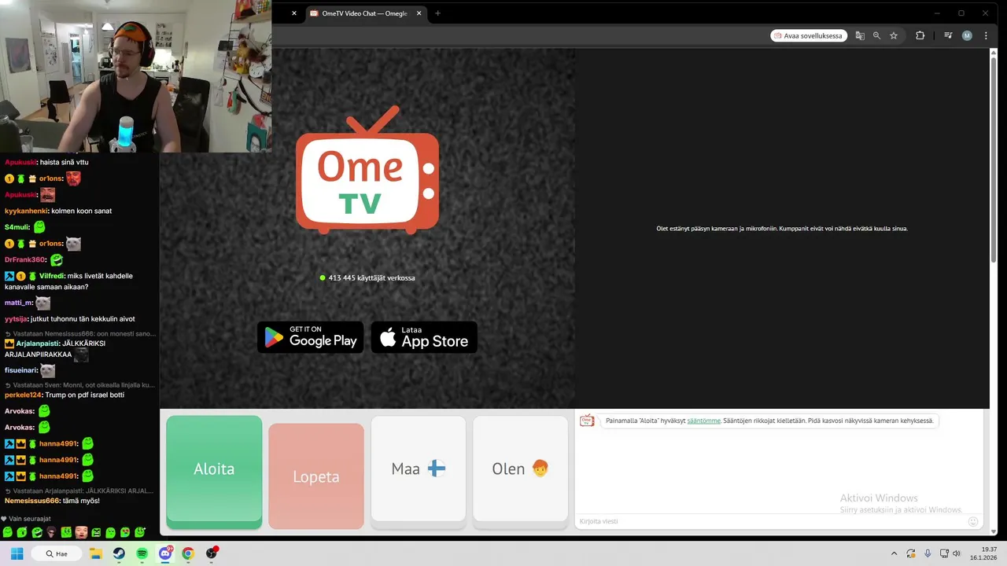The height and width of the screenshot is (566, 1007).
Task: Open the clock showing 19.37
Action: coord(983,553)
